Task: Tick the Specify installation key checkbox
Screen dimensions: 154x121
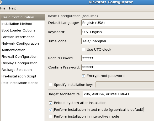Action: click(x=51, y=85)
